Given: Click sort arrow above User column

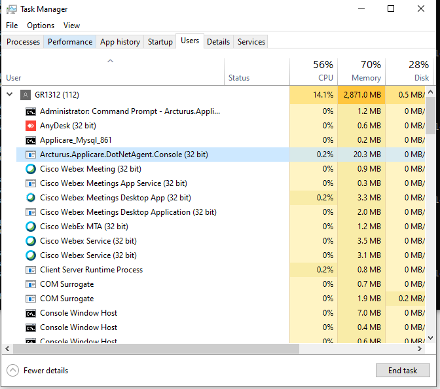Looking at the screenshot, I should point(111,61).
